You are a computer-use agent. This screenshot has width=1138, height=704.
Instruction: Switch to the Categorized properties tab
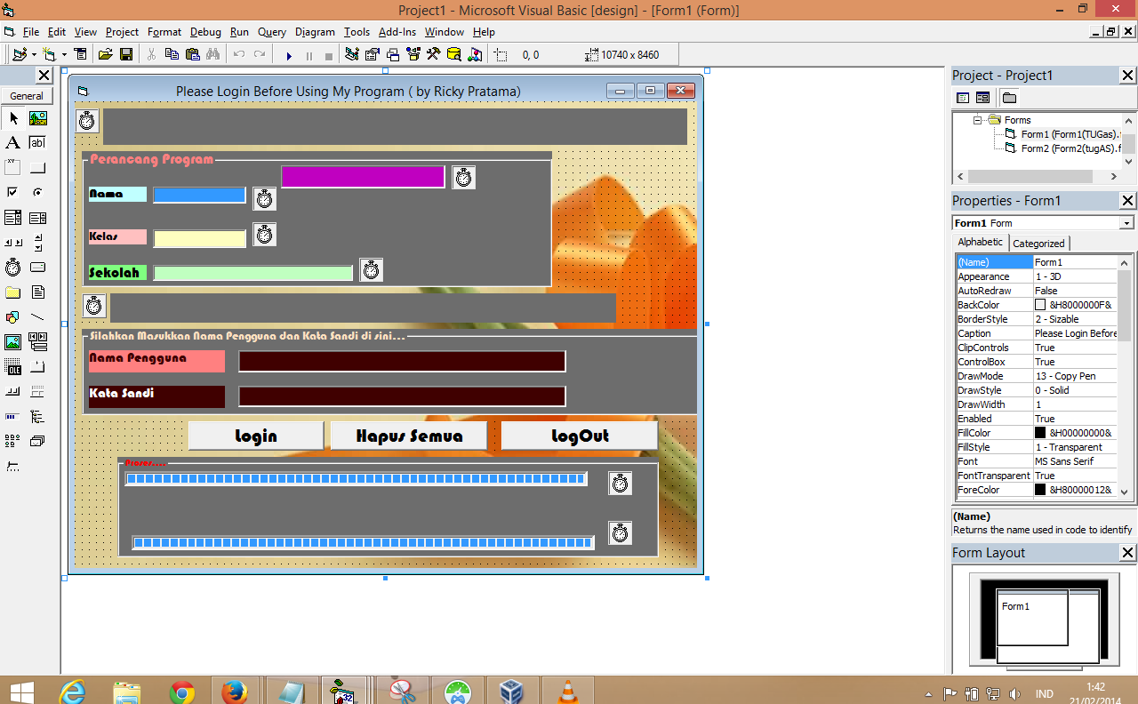(1038, 244)
